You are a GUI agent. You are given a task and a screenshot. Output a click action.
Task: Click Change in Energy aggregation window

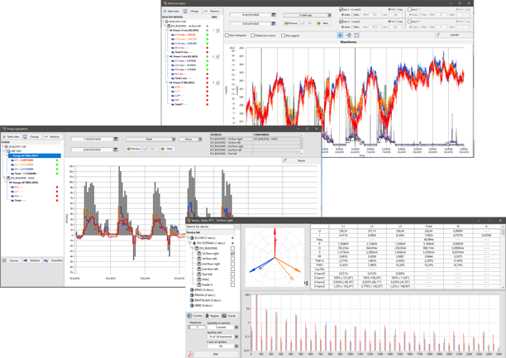31,137
